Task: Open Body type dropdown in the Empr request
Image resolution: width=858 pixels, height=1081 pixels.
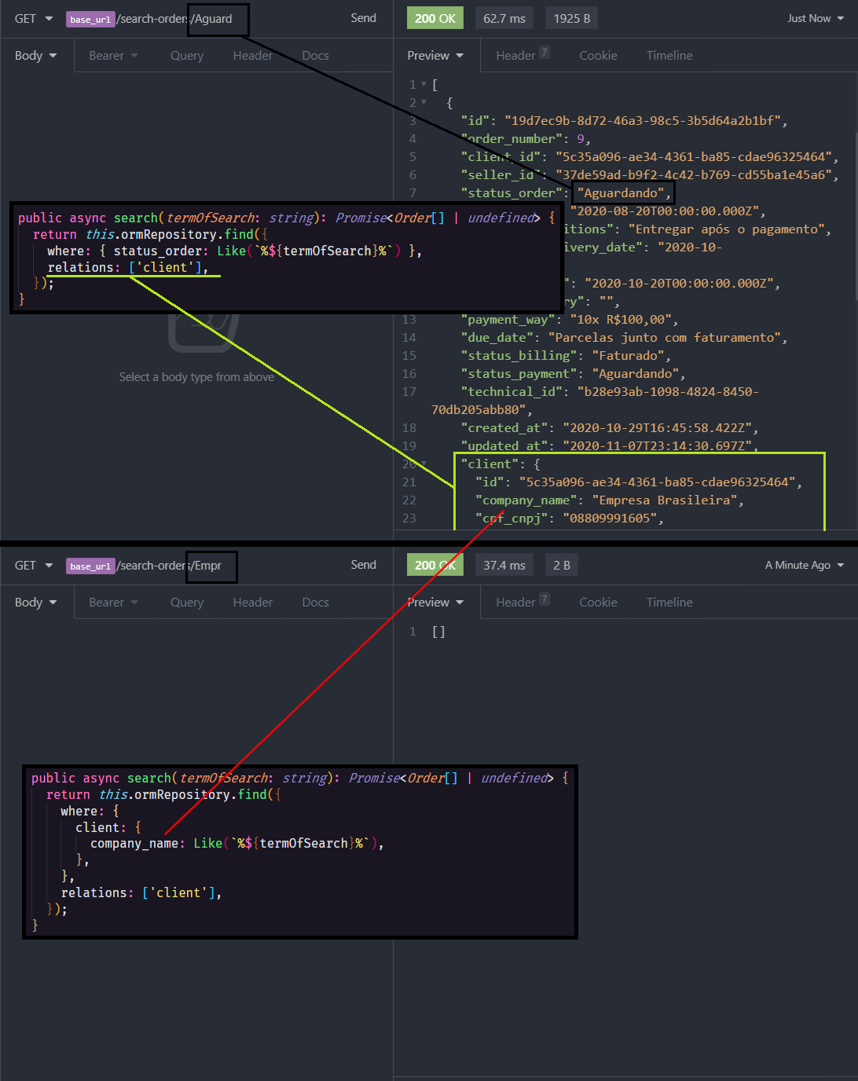Action: [36, 603]
